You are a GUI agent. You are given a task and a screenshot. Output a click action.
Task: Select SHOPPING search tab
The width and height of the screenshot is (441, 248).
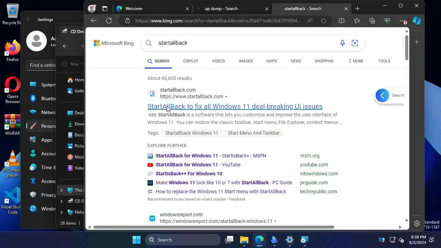324,61
